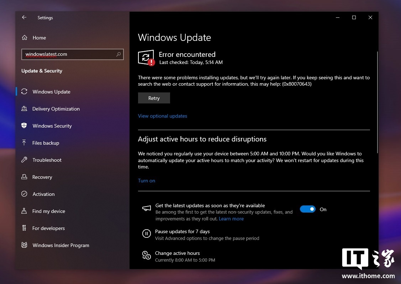The width and height of the screenshot is (401, 284).
Task: Select Windows Update in the sidebar
Action: point(51,92)
